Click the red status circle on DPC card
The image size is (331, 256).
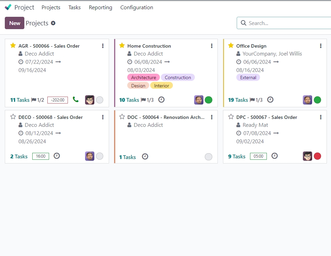[318, 156]
